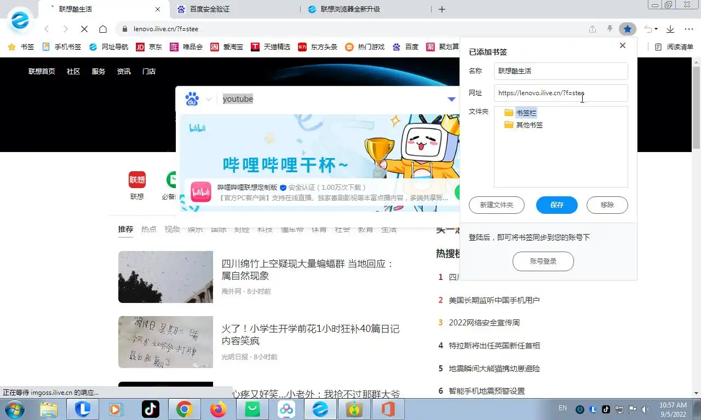701x420 pixels.
Task: Open the 网址导航 bookmark
Action: (108, 47)
